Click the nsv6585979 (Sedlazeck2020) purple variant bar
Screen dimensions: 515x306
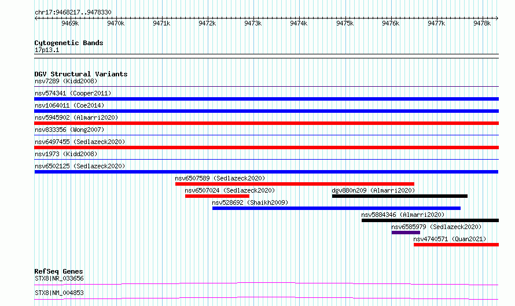pyautogui.click(x=406, y=233)
